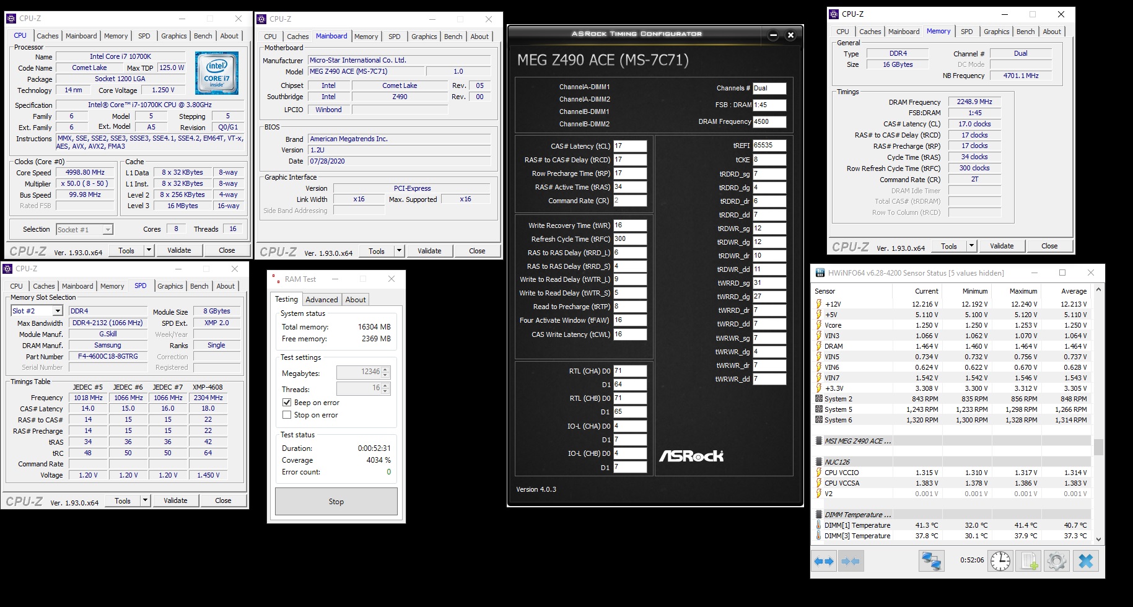This screenshot has height=607, width=1133.
Task: Switch to Advanced tab in RAM Test
Action: click(322, 300)
